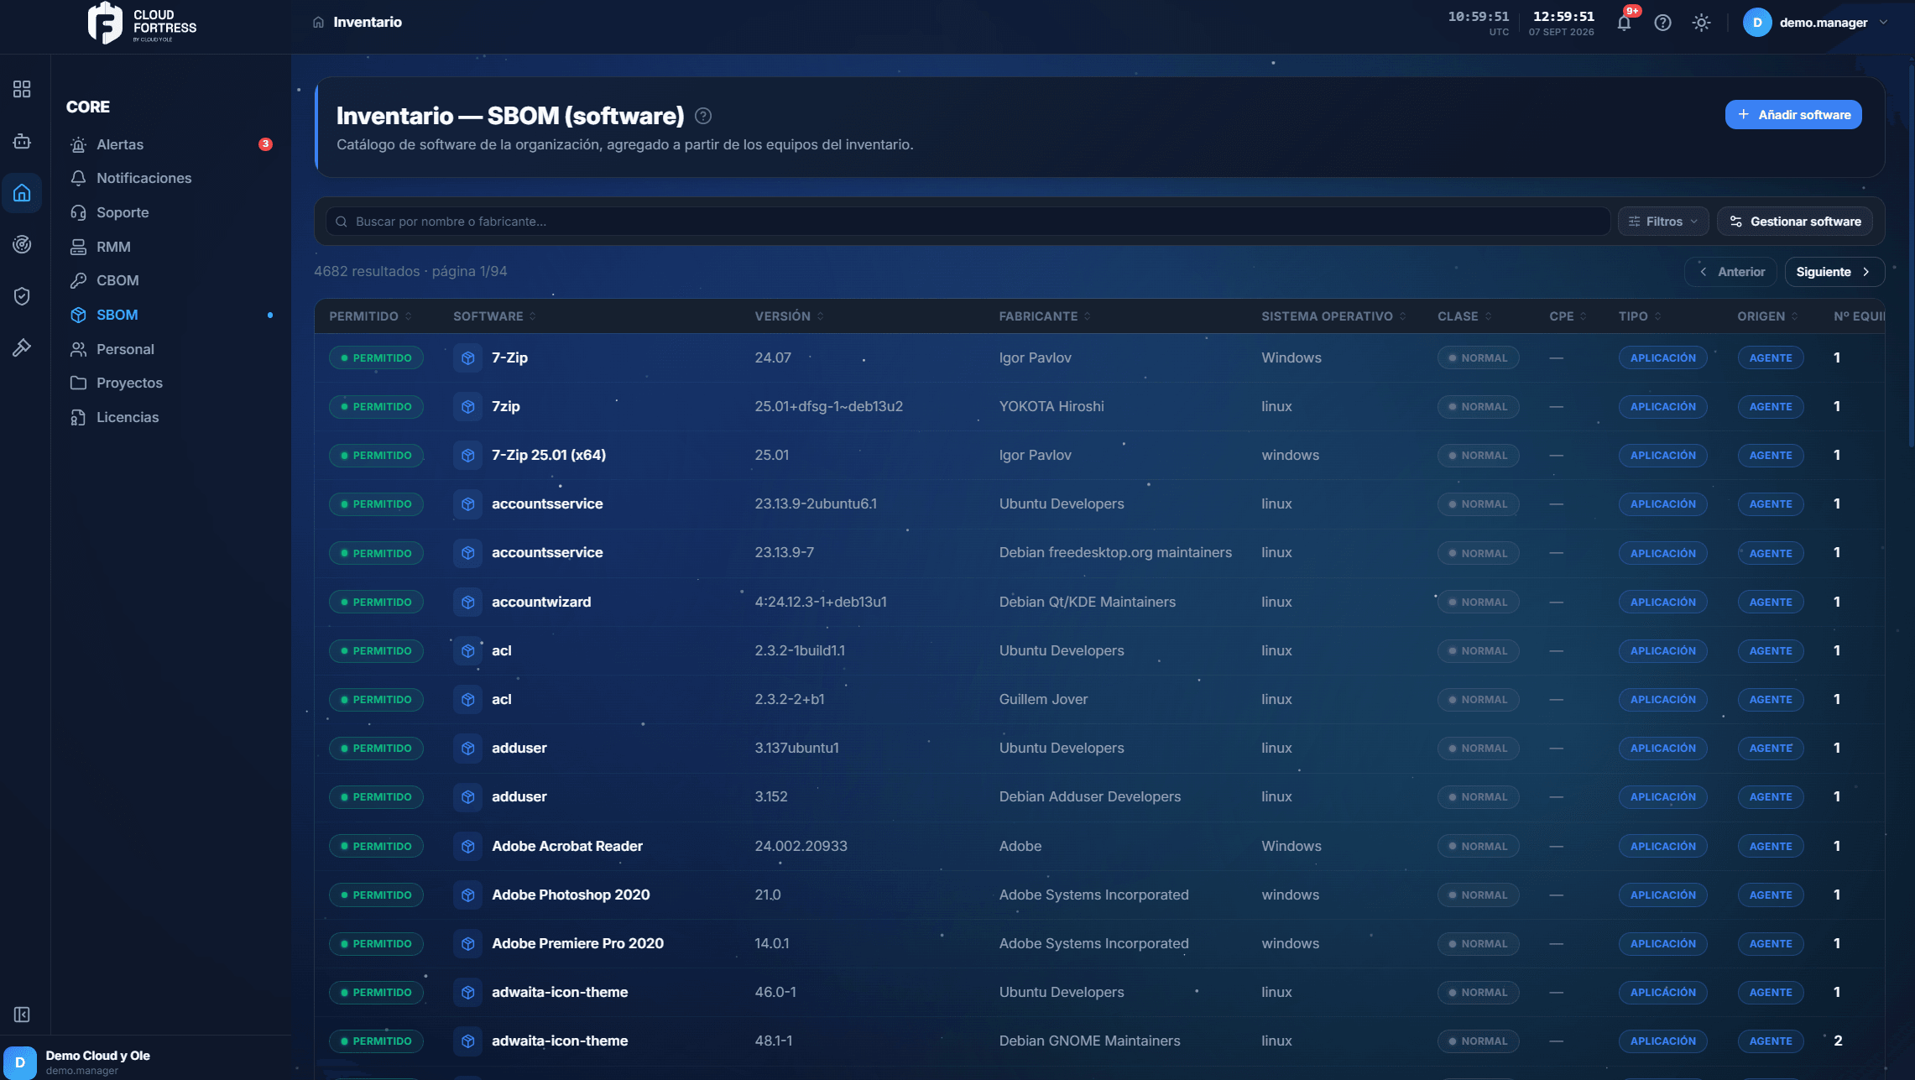Click the Normal class badge of 7zip row

[1478, 407]
